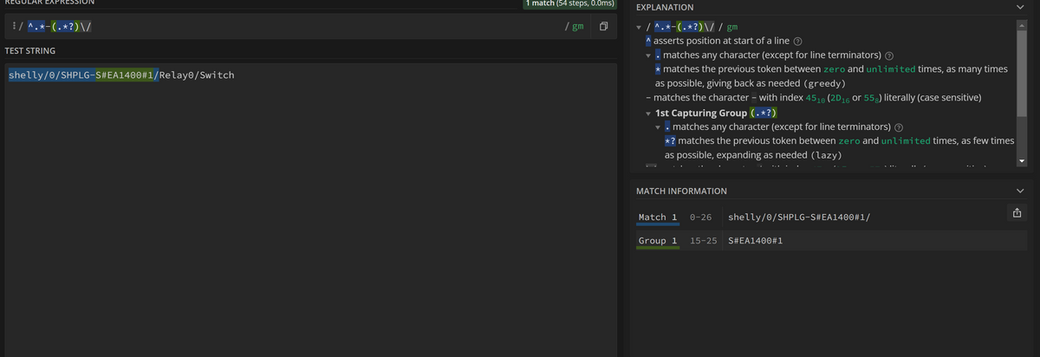The height and width of the screenshot is (357, 1040).
Task: Collapse the root regex explanation tree node
Action: (639, 28)
